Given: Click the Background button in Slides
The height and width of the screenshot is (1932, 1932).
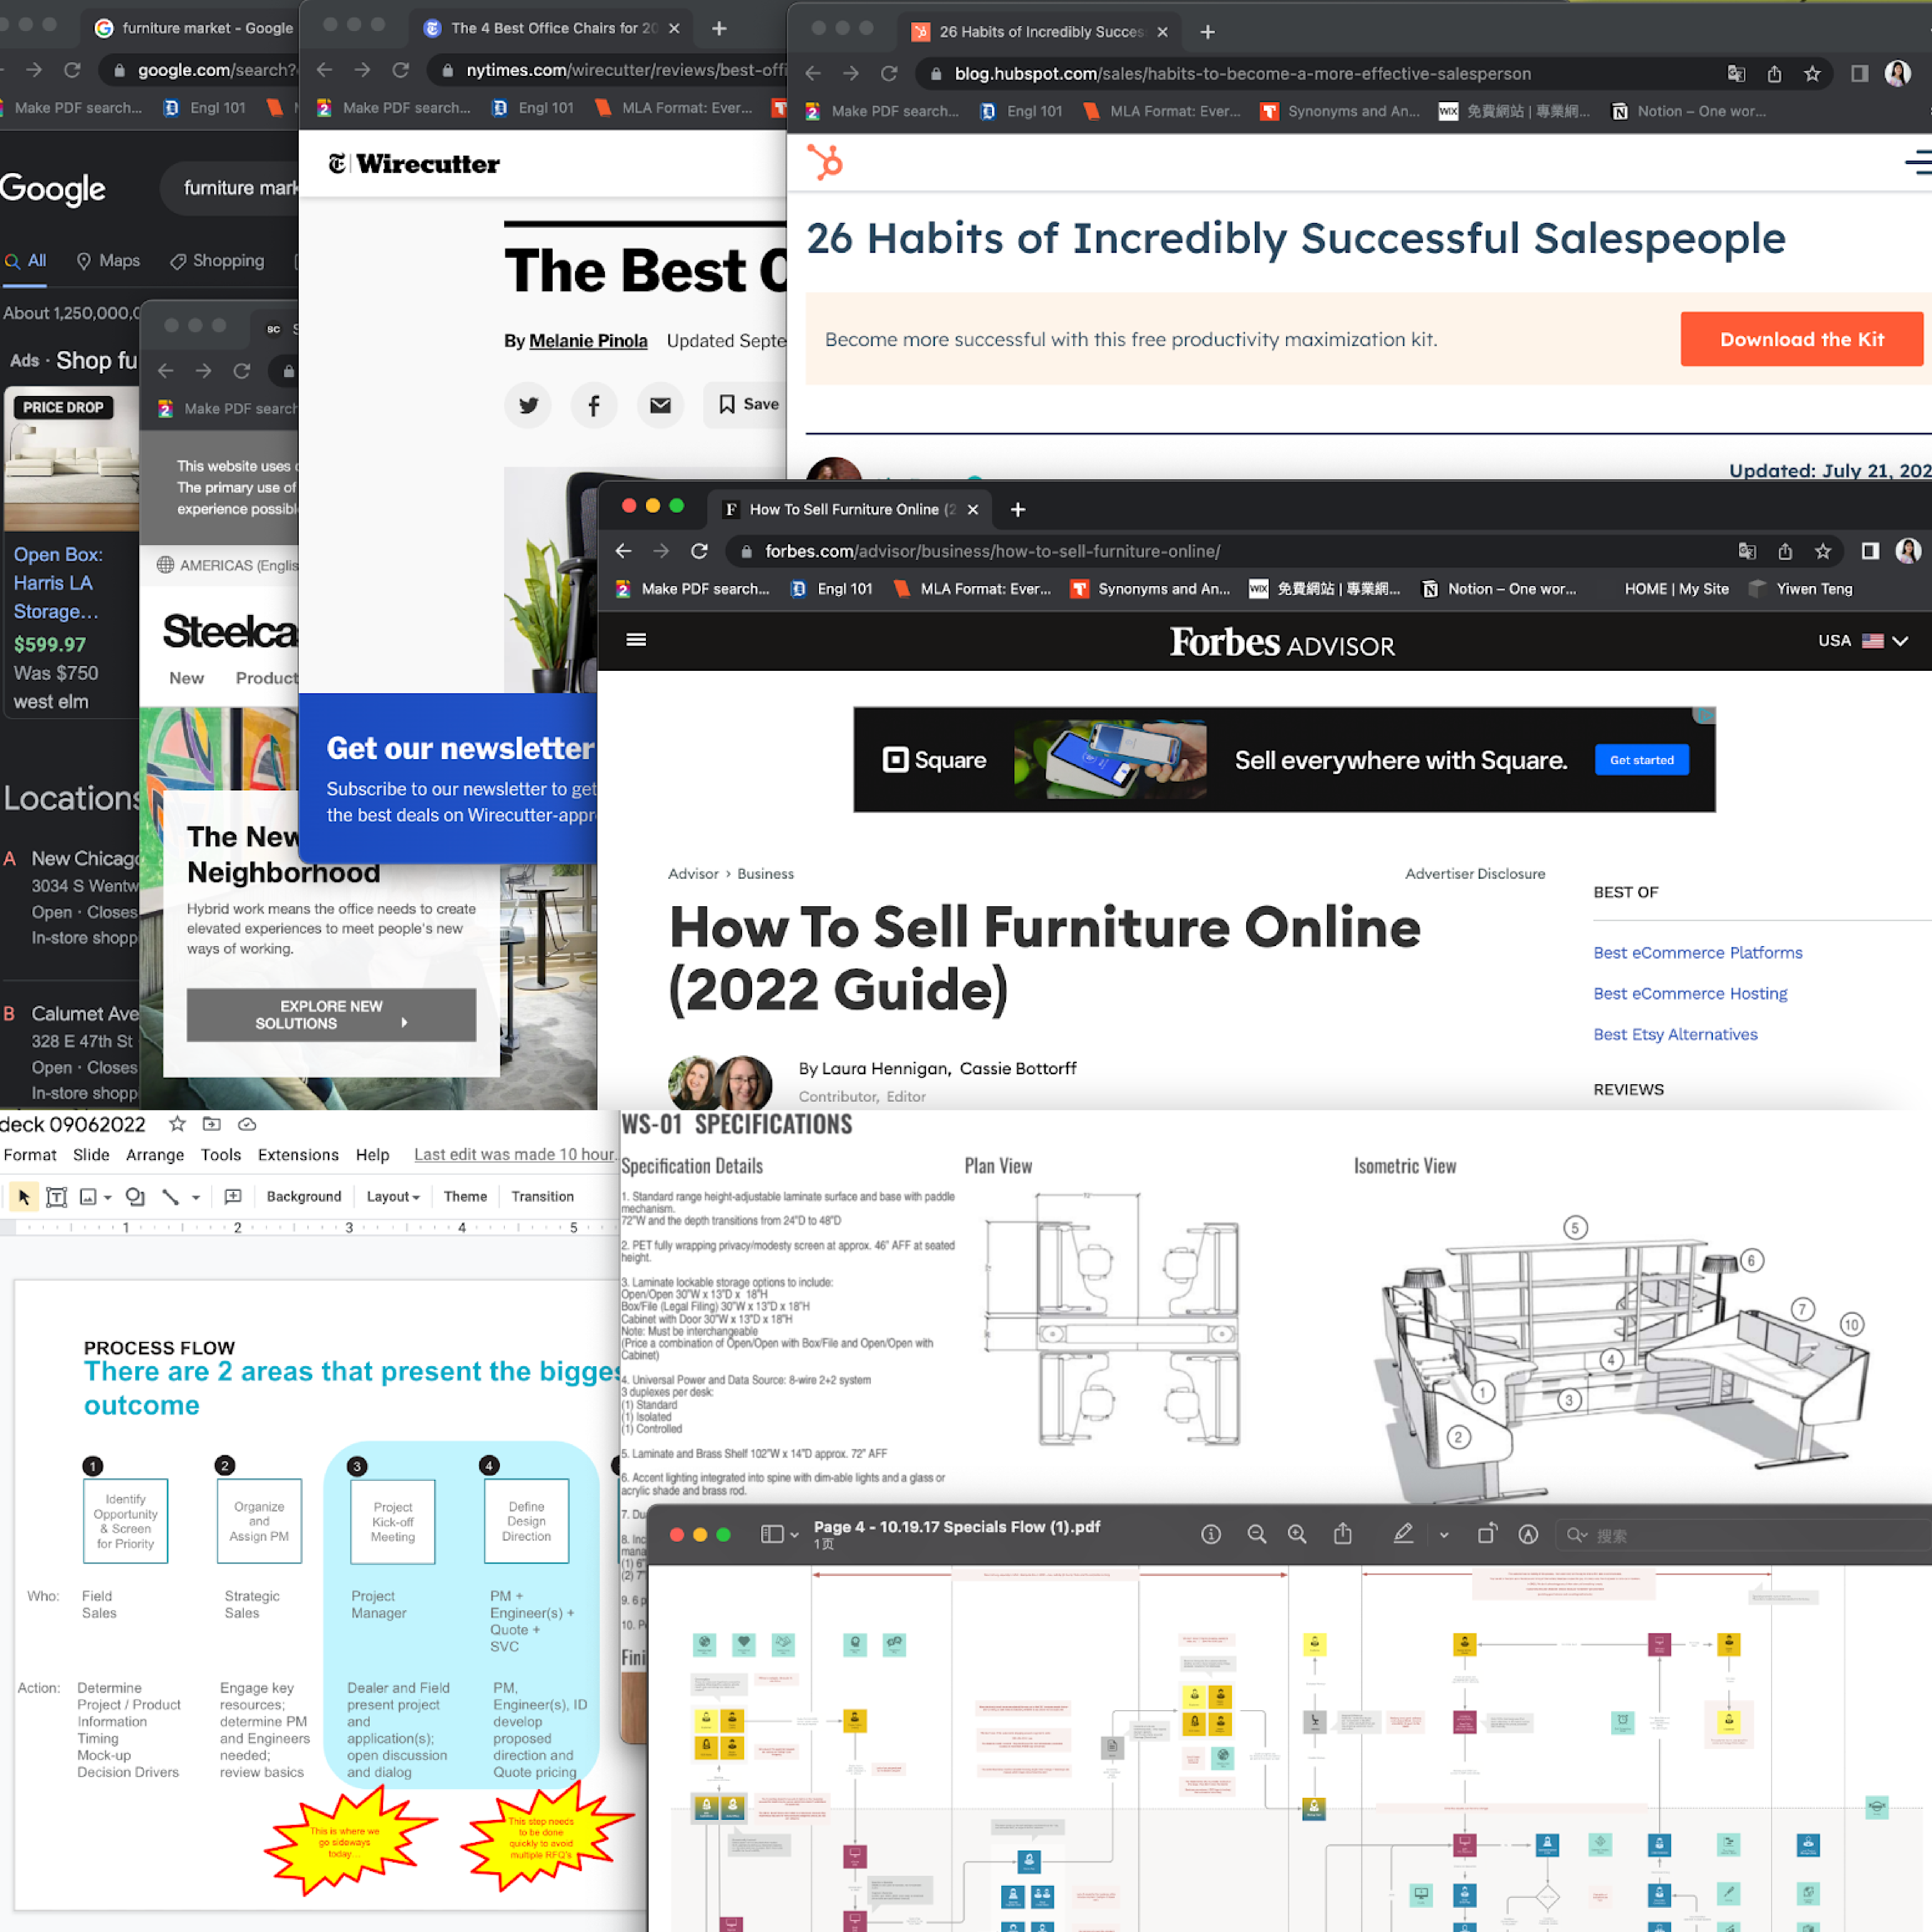Looking at the screenshot, I should [304, 1197].
